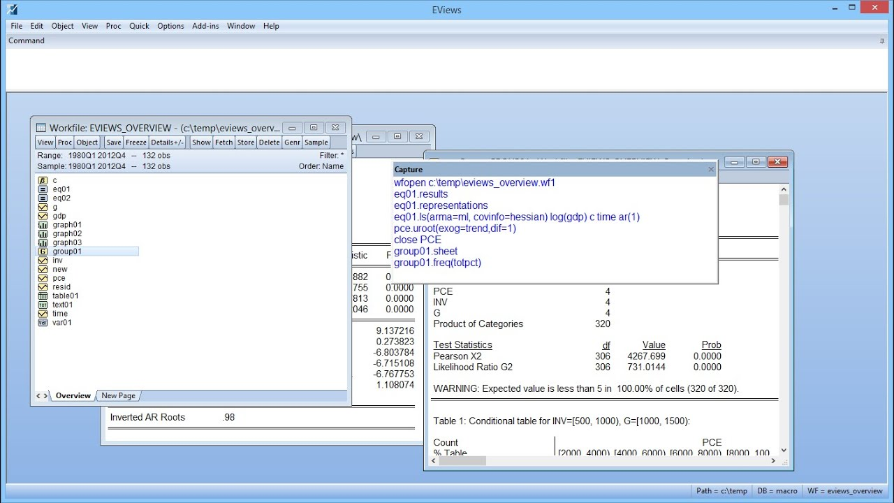Click the 'DB = macro' status bar entry
Screen dimensions: 894x503
tap(777, 491)
